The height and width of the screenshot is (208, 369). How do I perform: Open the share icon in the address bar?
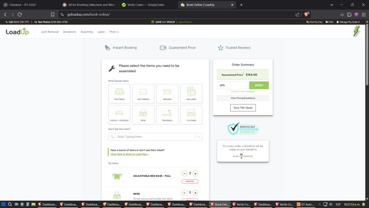tap(298, 14)
